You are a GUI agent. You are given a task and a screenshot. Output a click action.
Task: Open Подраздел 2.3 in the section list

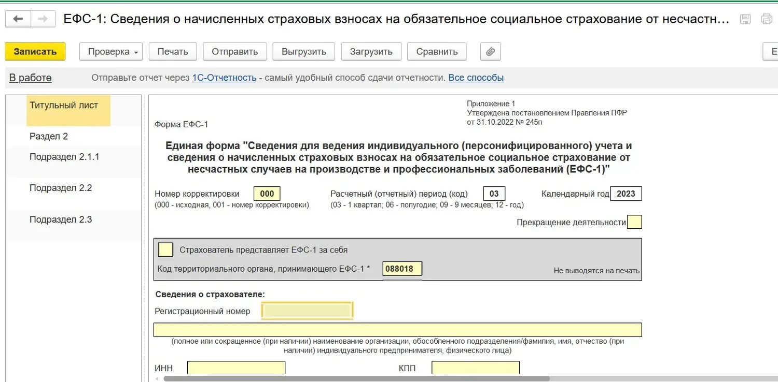[61, 219]
